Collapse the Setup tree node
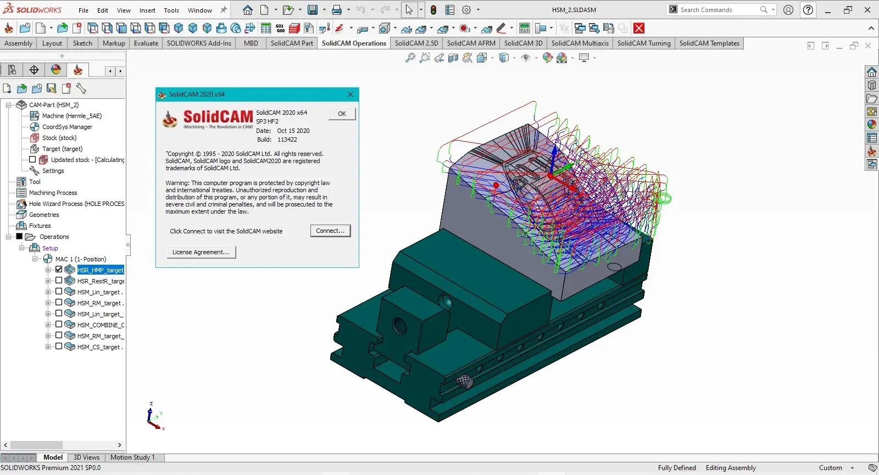Image resolution: width=879 pixels, height=475 pixels. pyautogui.click(x=21, y=248)
